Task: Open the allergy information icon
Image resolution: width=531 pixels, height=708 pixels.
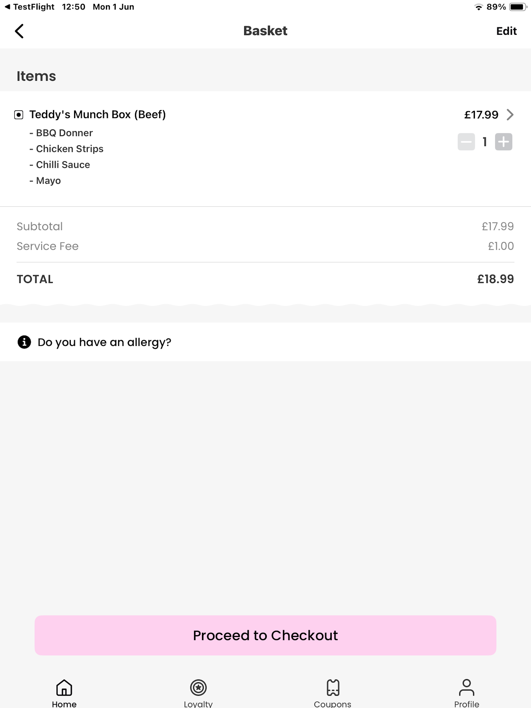Action: click(x=24, y=342)
